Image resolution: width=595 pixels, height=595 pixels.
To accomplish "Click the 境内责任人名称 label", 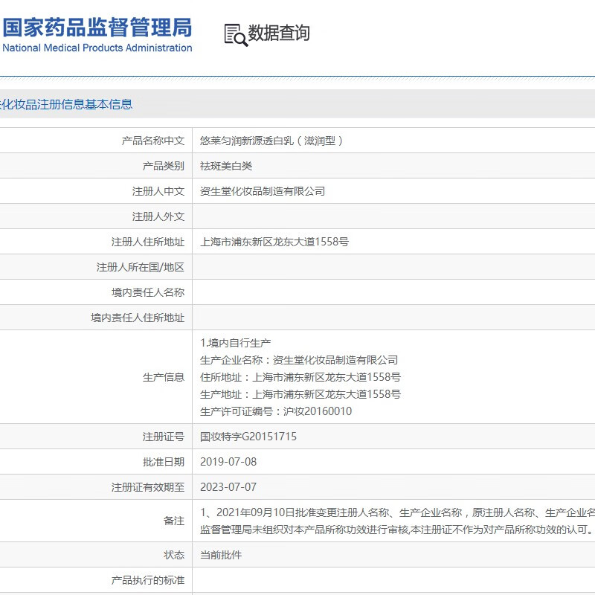I will pos(148,292).
